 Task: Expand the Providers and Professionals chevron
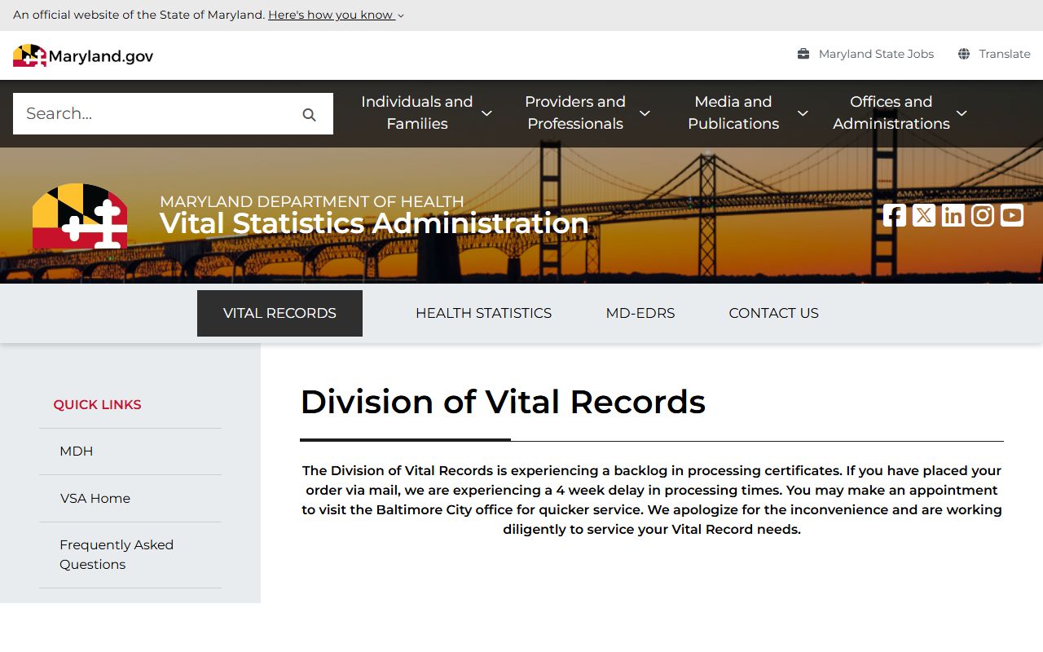(x=645, y=113)
